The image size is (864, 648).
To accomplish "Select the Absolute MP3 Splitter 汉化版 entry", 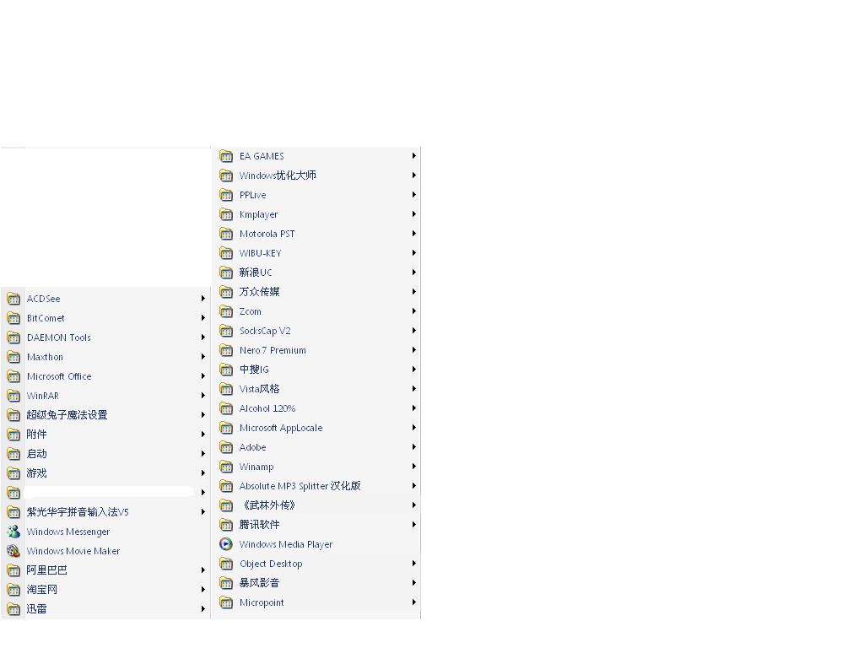I will click(318, 486).
